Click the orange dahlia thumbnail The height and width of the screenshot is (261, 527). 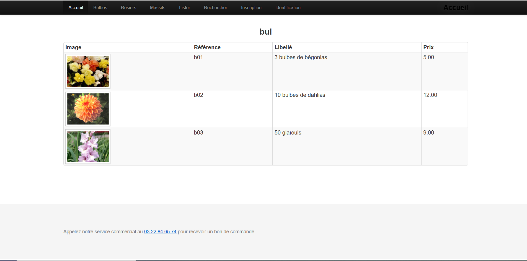click(x=88, y=109)
